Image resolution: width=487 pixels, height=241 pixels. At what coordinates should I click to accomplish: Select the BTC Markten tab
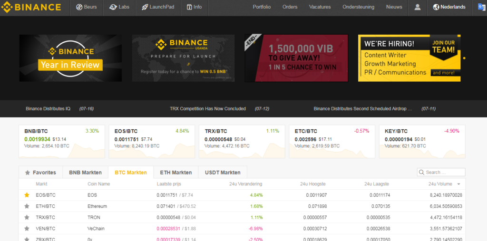tap(131, 173)
